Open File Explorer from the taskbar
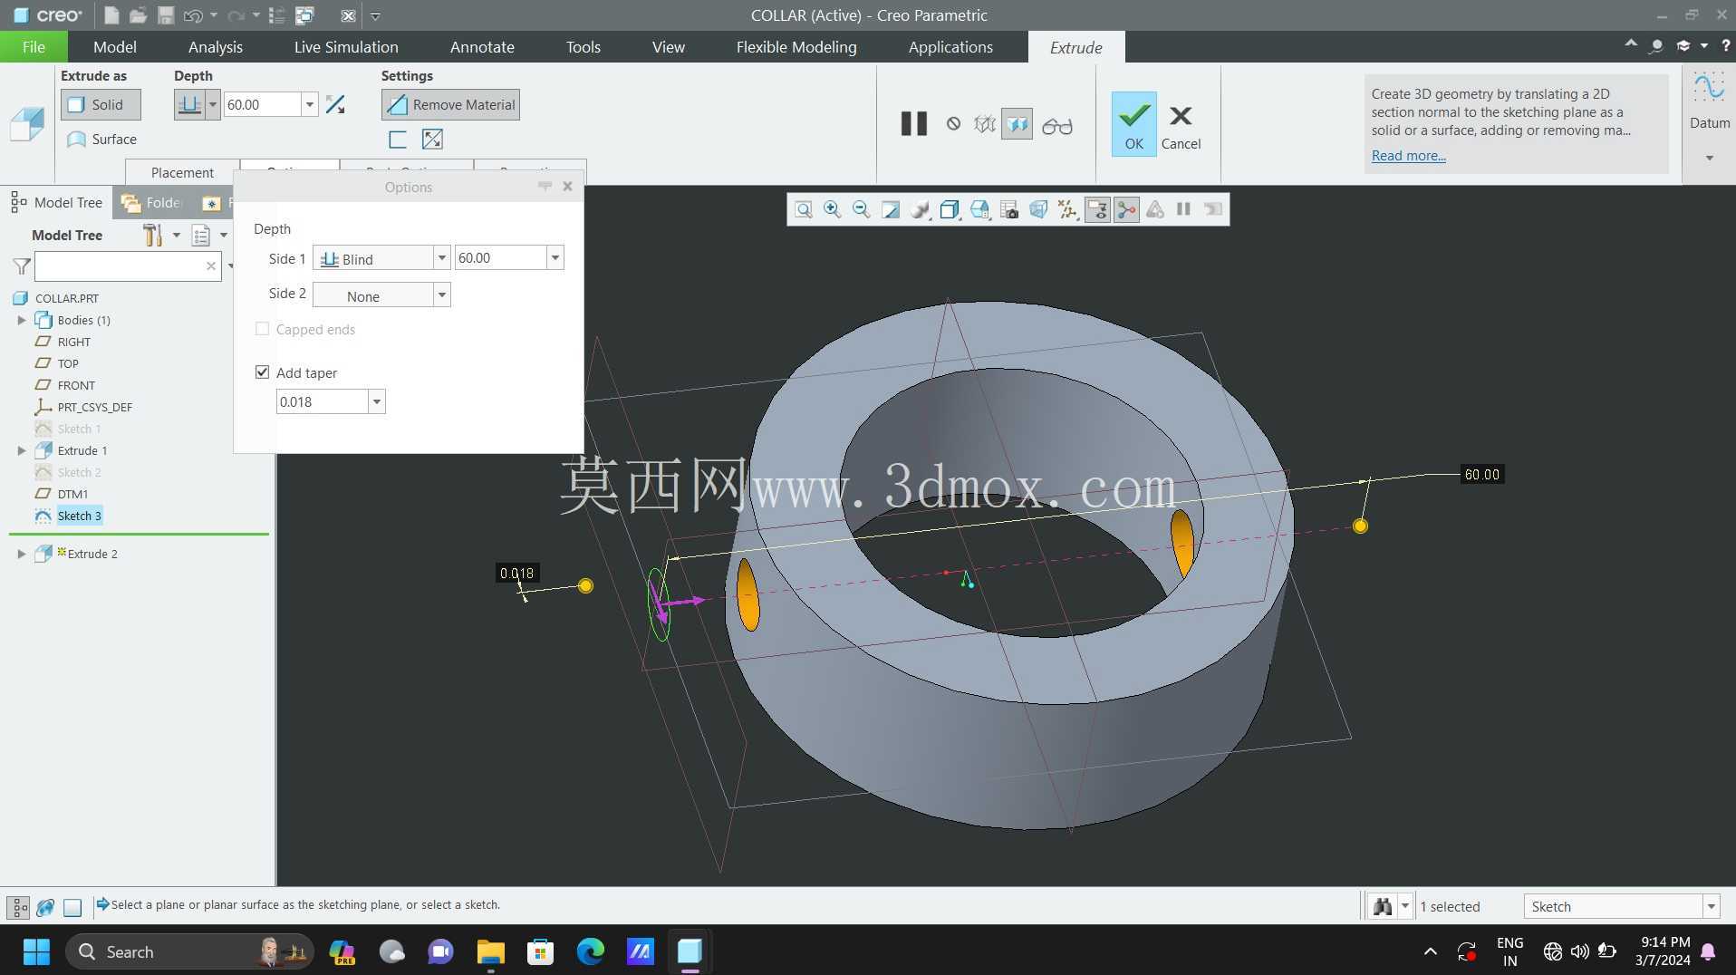 [x=490, y=951]
